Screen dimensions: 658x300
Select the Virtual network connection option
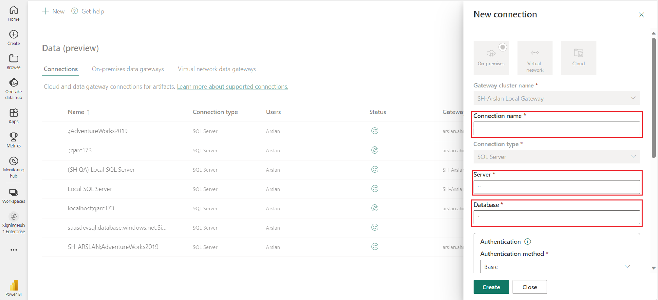[535, 58]
